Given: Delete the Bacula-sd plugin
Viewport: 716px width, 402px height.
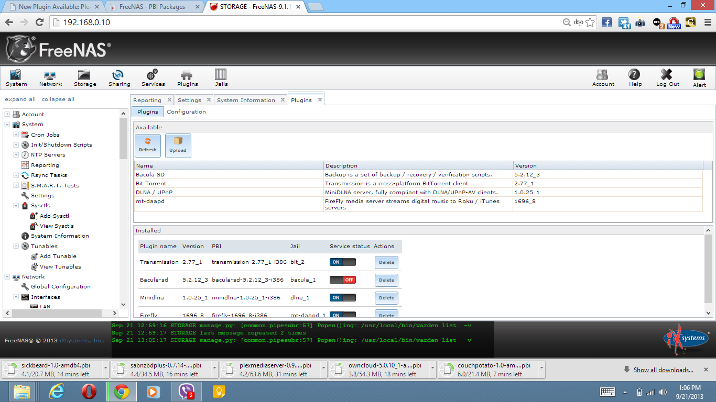Looking at the screenshot, I should pos(387,280).
